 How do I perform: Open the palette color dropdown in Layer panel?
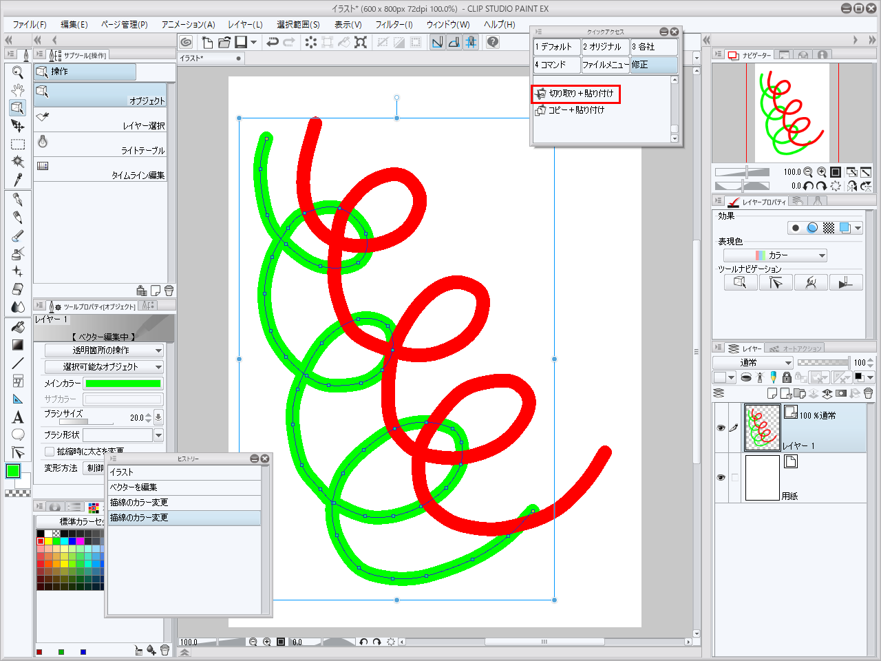click(x=725, y=377)
